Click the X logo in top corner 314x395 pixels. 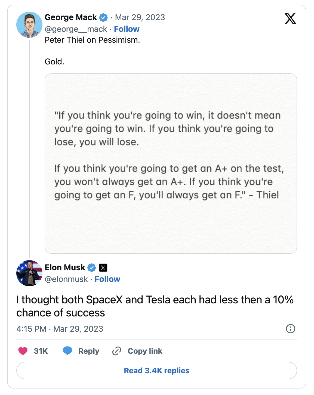(290, 18)
